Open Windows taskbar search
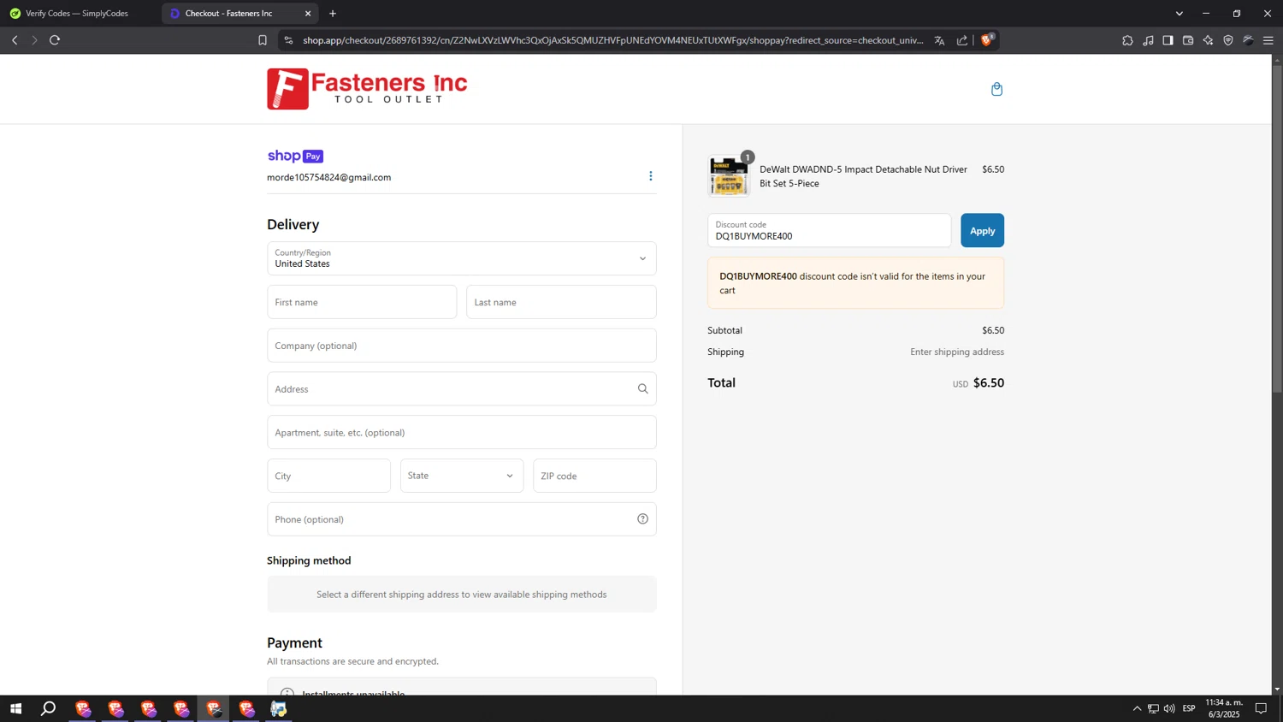This screenshot has width=1283, height=722. coord(49,708)
